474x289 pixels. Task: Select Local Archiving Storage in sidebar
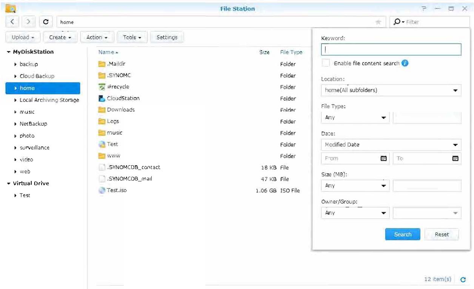pyautogui.click(x=49, y=100)
